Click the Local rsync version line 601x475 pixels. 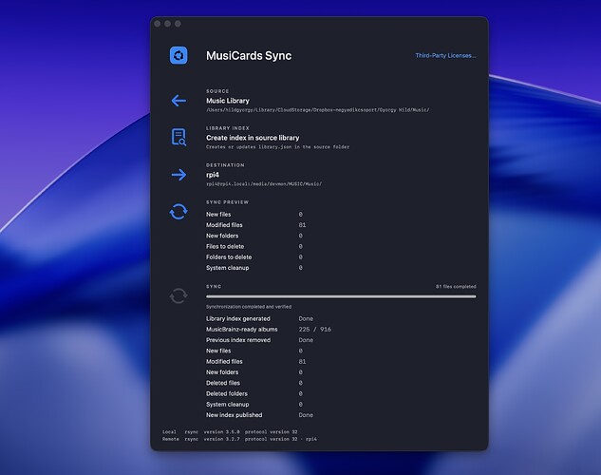[230, 432]
